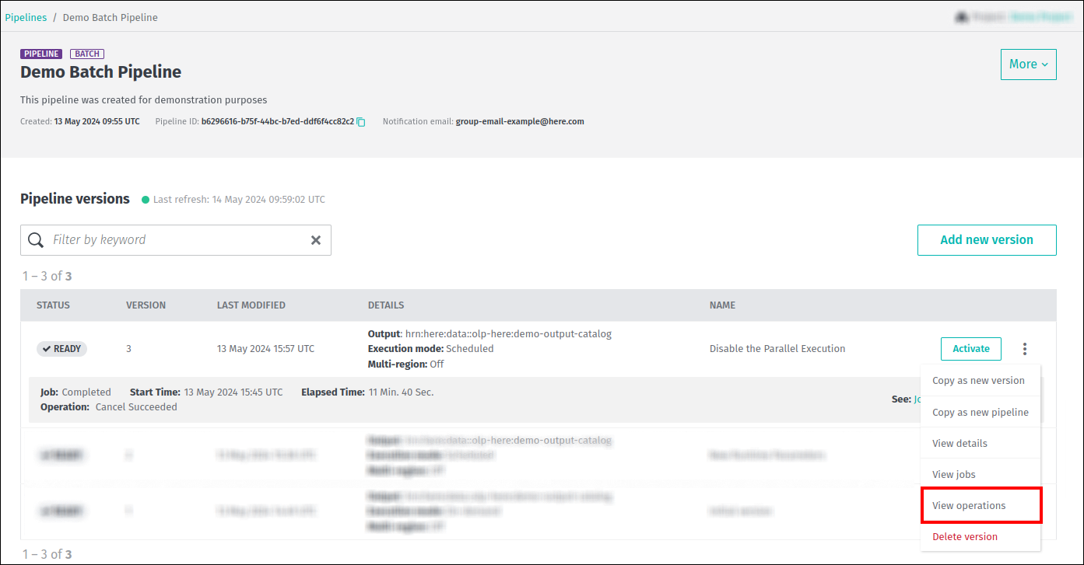This screenshot has height=565, width=1084.
Task: Open the Pipelines breadcrumb link
Action: pyautogui.click(x=26, y=16)
